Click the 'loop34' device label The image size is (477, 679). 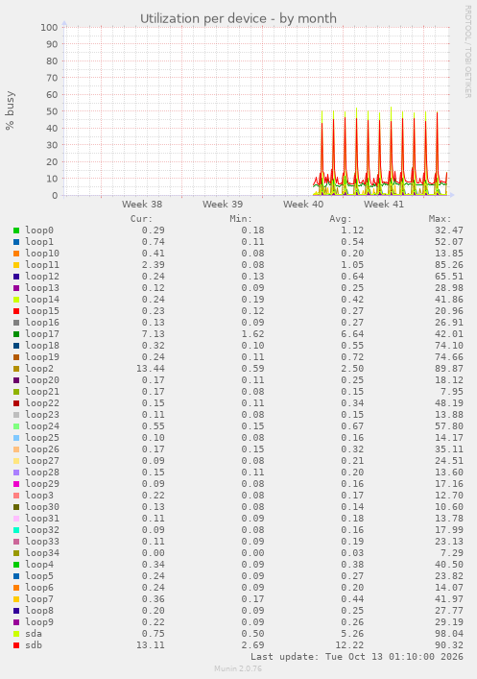pos(42,553)
